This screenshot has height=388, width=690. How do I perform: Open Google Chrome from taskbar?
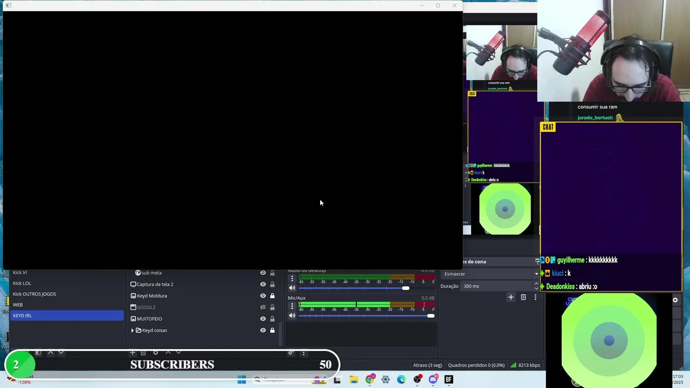pyautogui.click(x=370, y=380)
